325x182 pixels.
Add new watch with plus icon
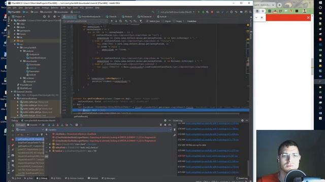pyautogui.click(x=47, y=134)
